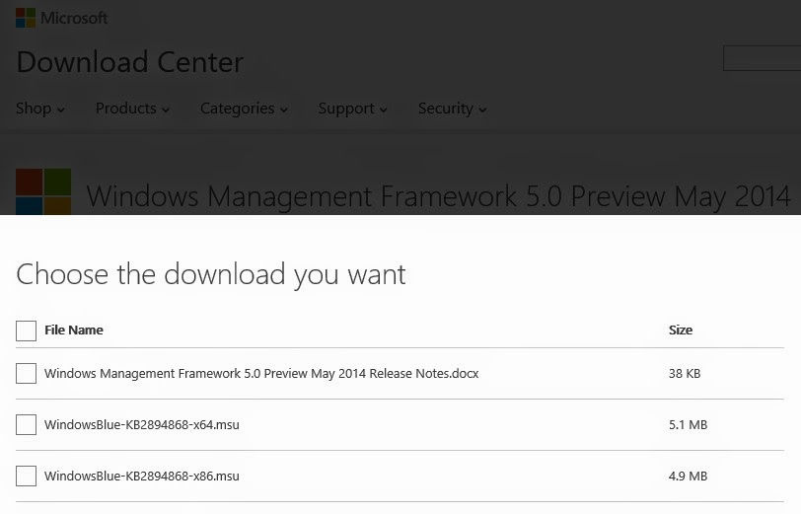The width and height of the screenshot is (801, 514).
Task: Click the Release Notes.docx file name
Action: (261, 374)
